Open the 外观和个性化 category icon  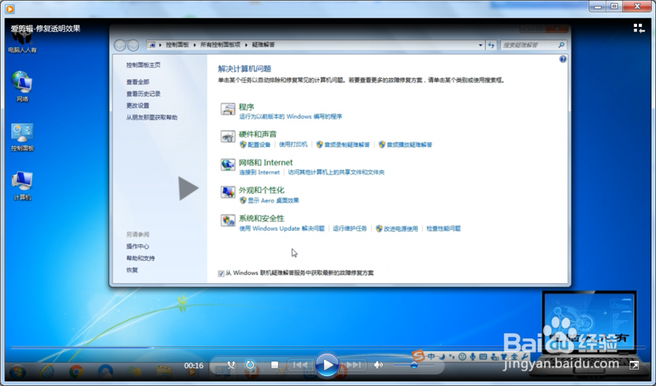click(228, 192)
